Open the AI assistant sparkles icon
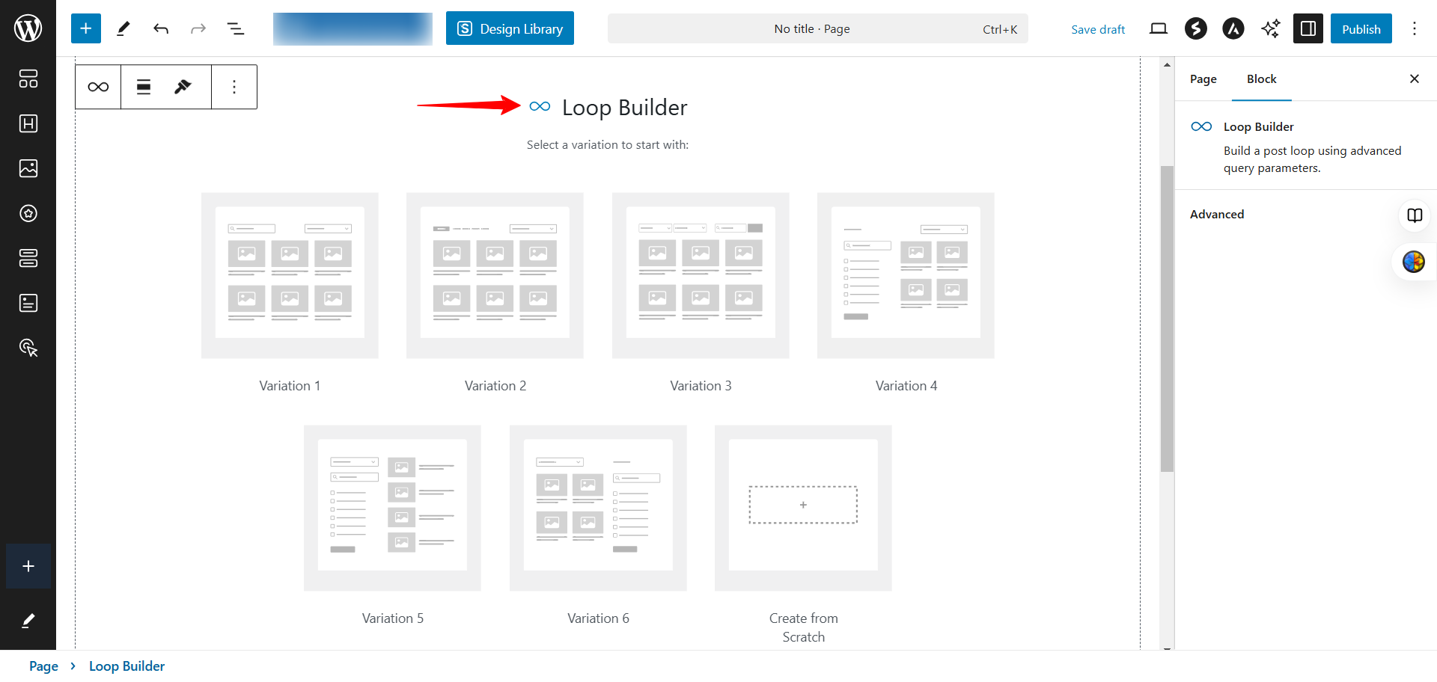The width and height of the screenshot is (1437, 682). (x=1270, y=28)
